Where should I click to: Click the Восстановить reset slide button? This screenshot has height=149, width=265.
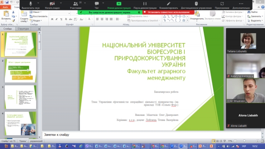click(x=39, y=16)
